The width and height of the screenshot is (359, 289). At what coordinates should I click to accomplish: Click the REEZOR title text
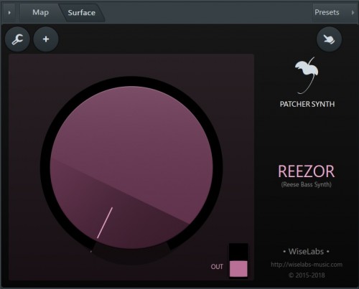pos(306,171)
